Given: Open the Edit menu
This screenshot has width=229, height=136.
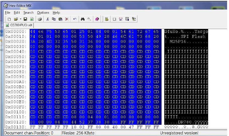Looking at the screenshot, I should 17,13.
